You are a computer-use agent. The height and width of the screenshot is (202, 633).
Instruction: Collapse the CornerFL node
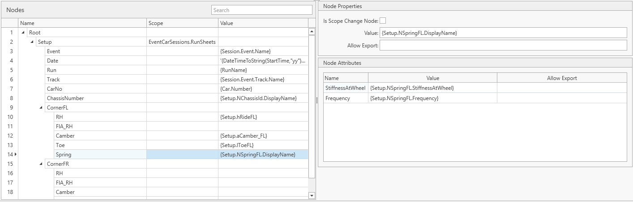click(41, 108)
